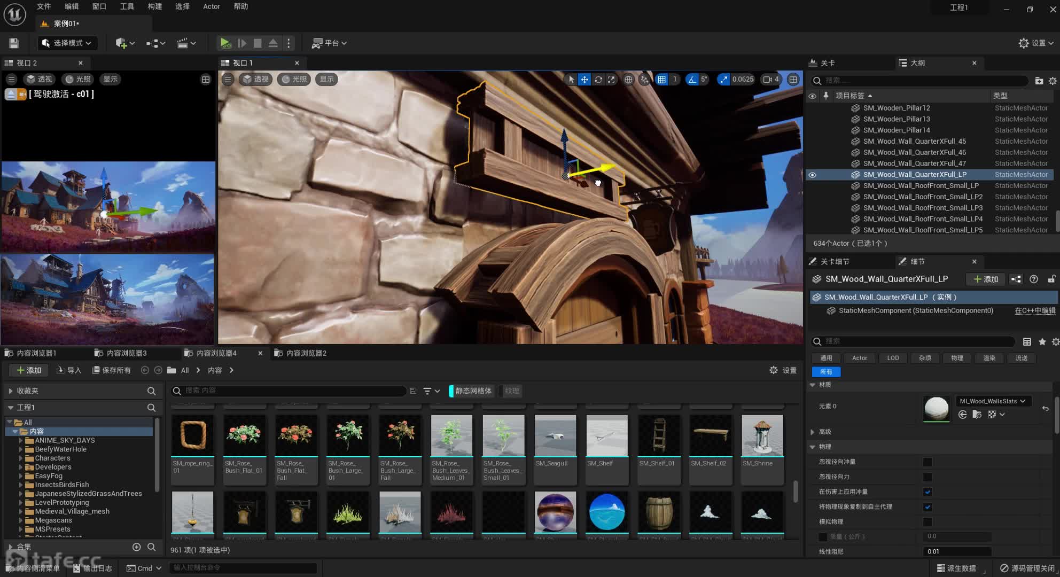Select SM_Wooden_Pillar13 in the outliner

click(x=897, y=119)
